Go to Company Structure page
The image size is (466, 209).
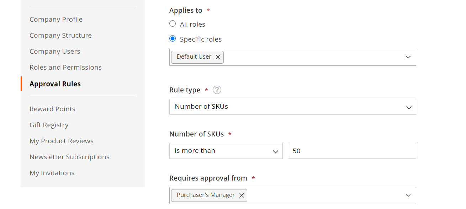60,36
